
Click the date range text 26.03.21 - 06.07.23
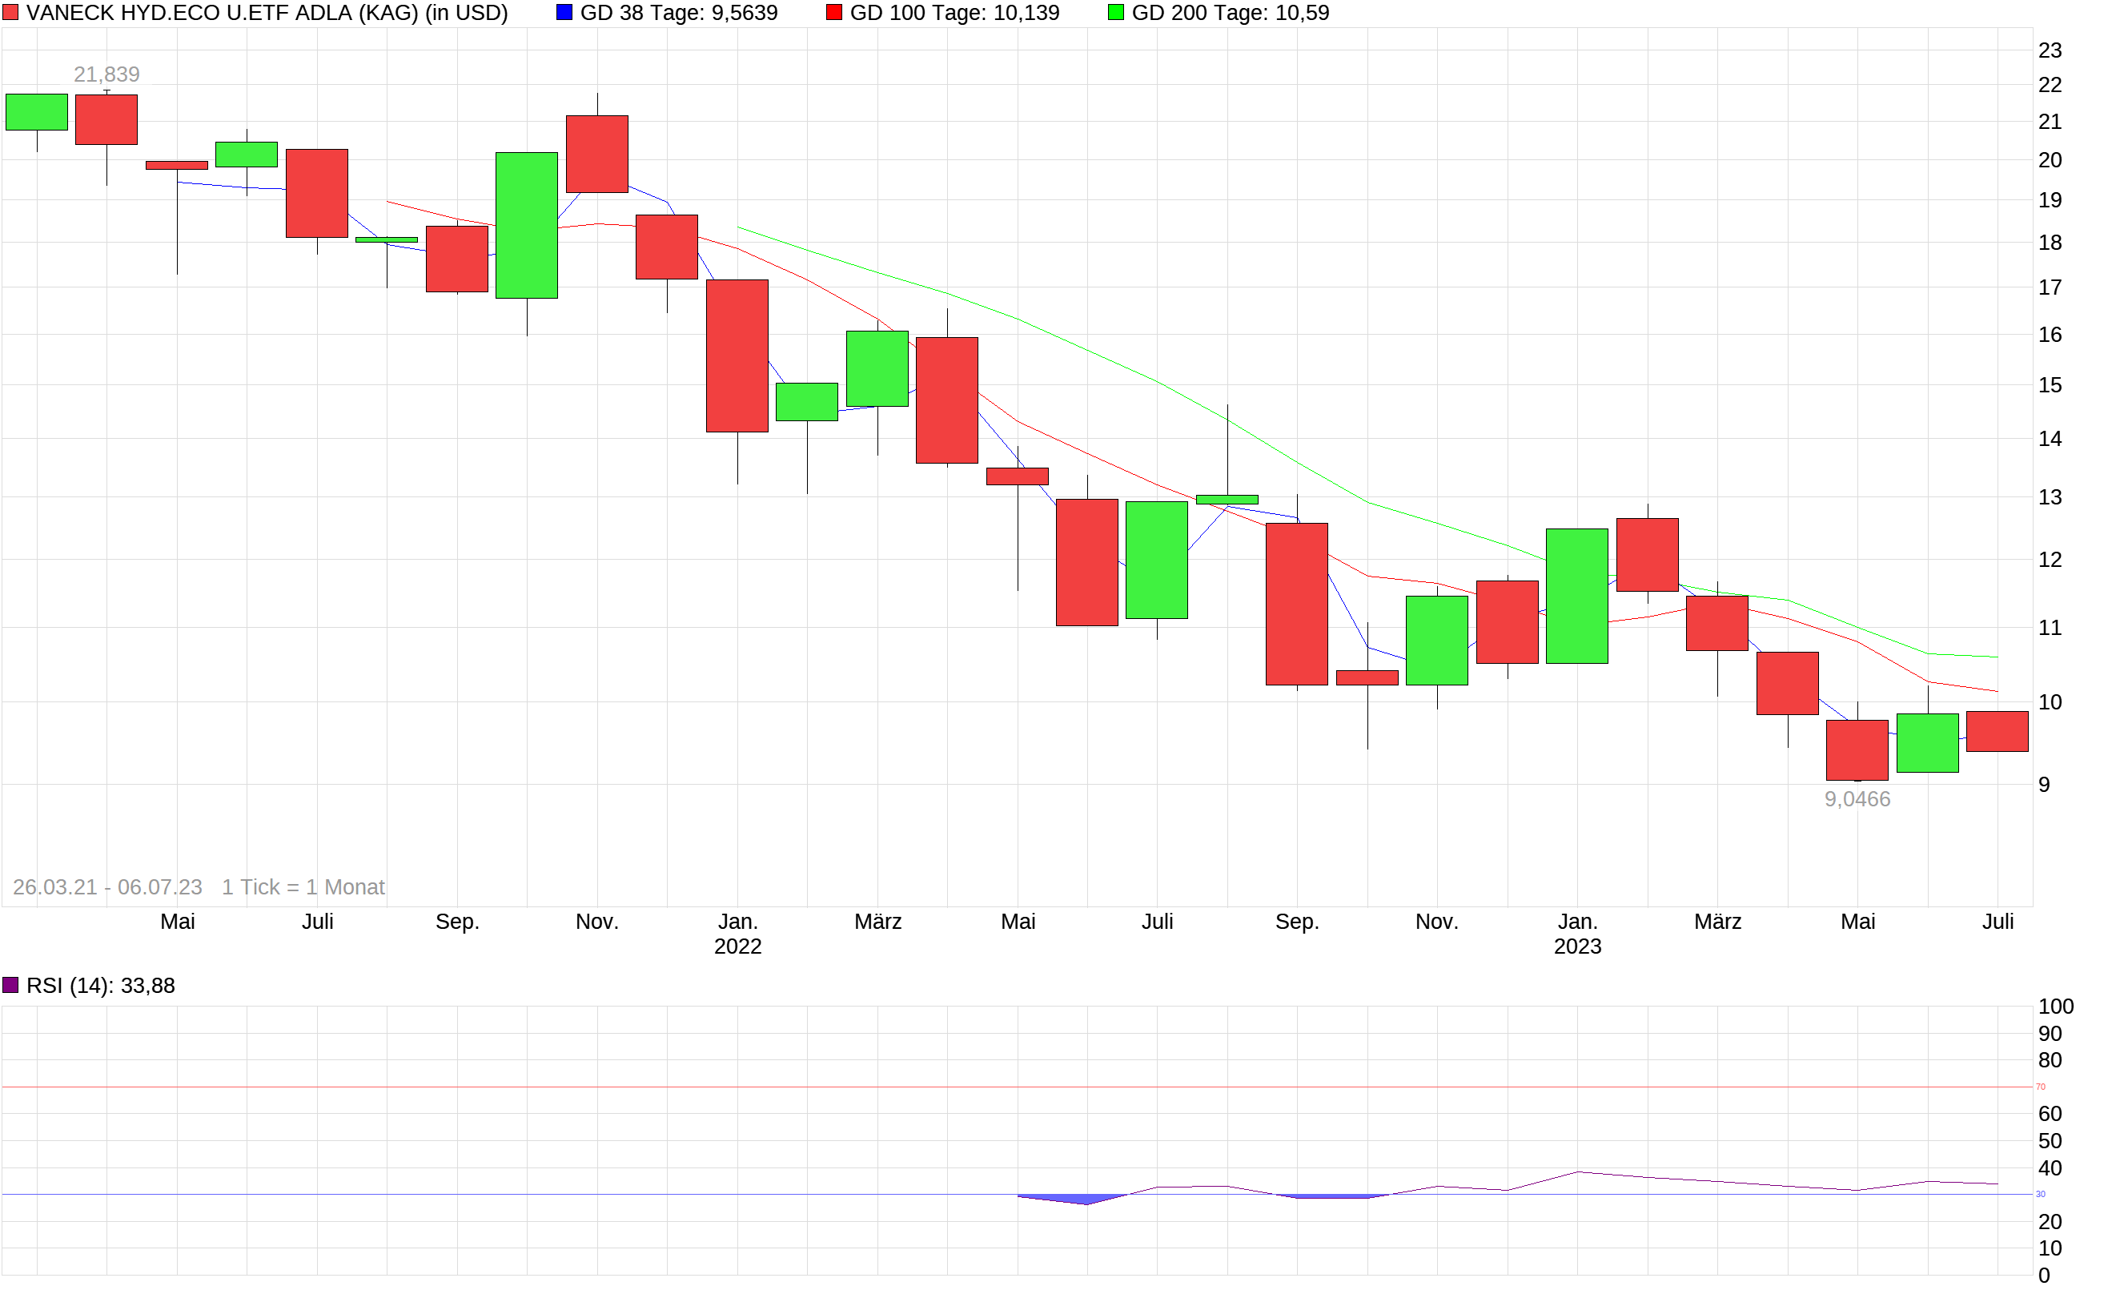(x=106, y=886)
